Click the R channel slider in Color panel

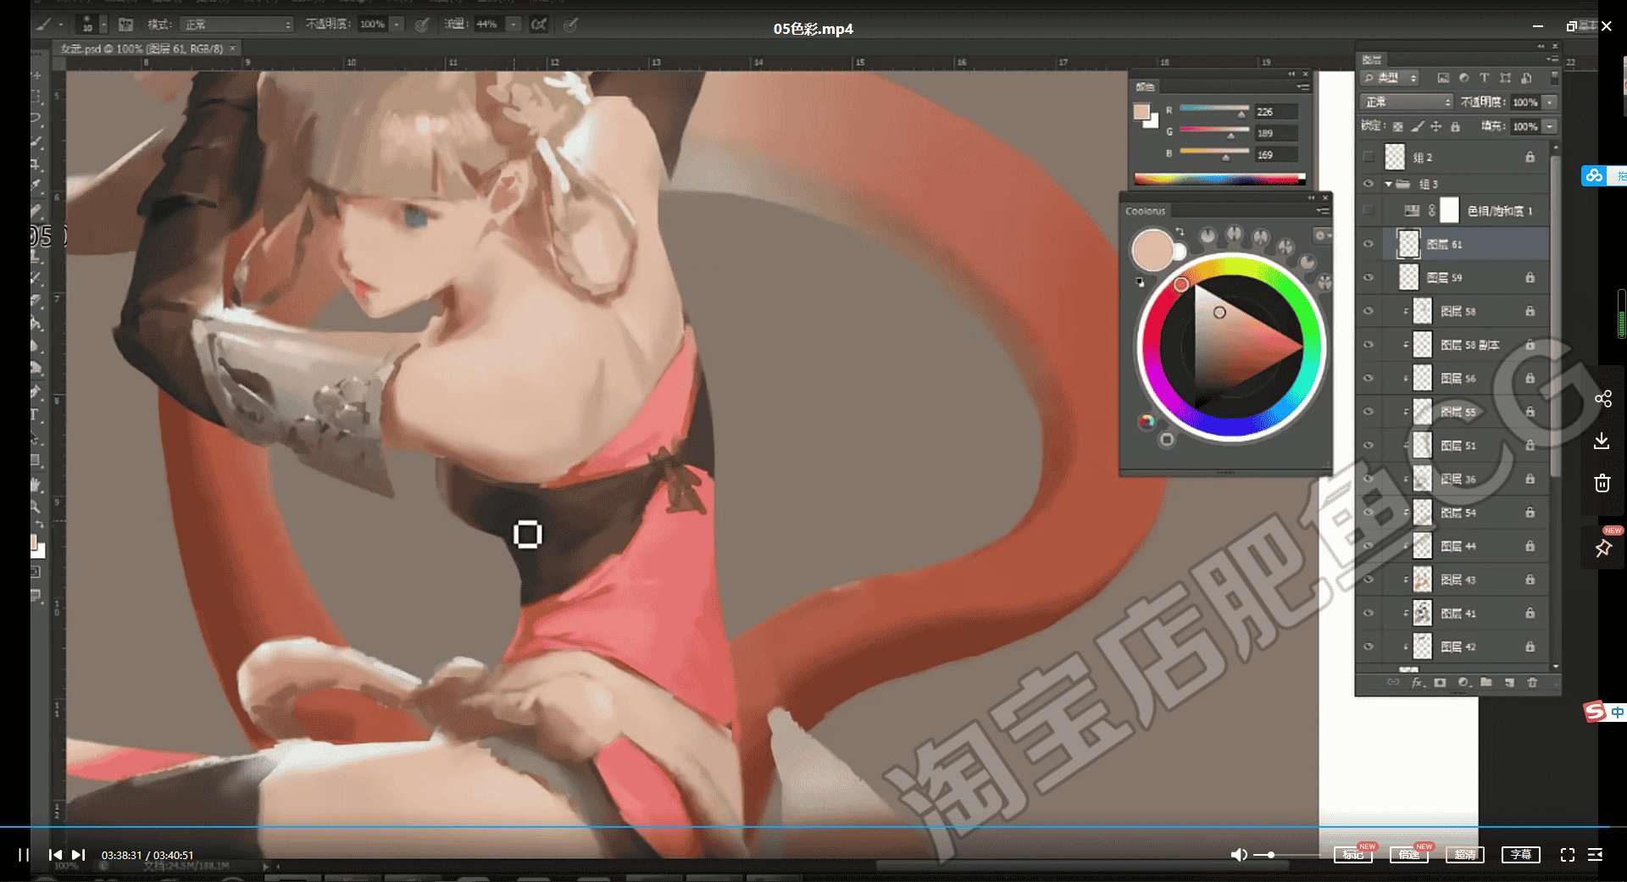(x=1214, y=109)
